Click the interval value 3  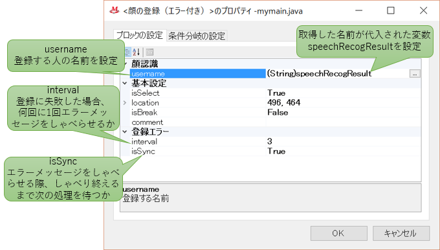270,141
